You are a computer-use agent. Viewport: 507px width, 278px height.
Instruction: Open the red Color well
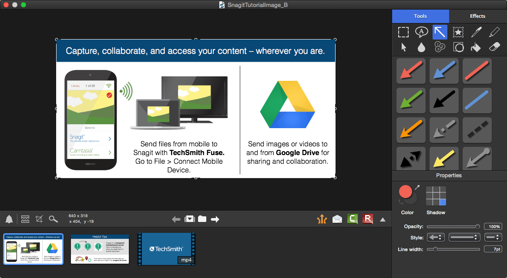405,192
